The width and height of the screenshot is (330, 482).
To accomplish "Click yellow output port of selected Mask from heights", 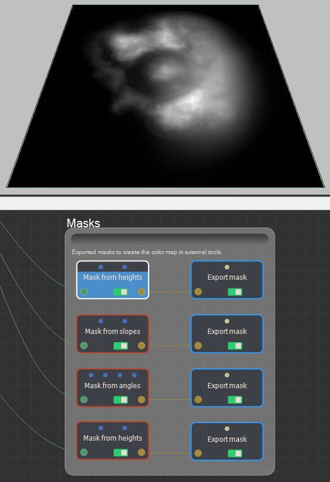I will point(142,291).
